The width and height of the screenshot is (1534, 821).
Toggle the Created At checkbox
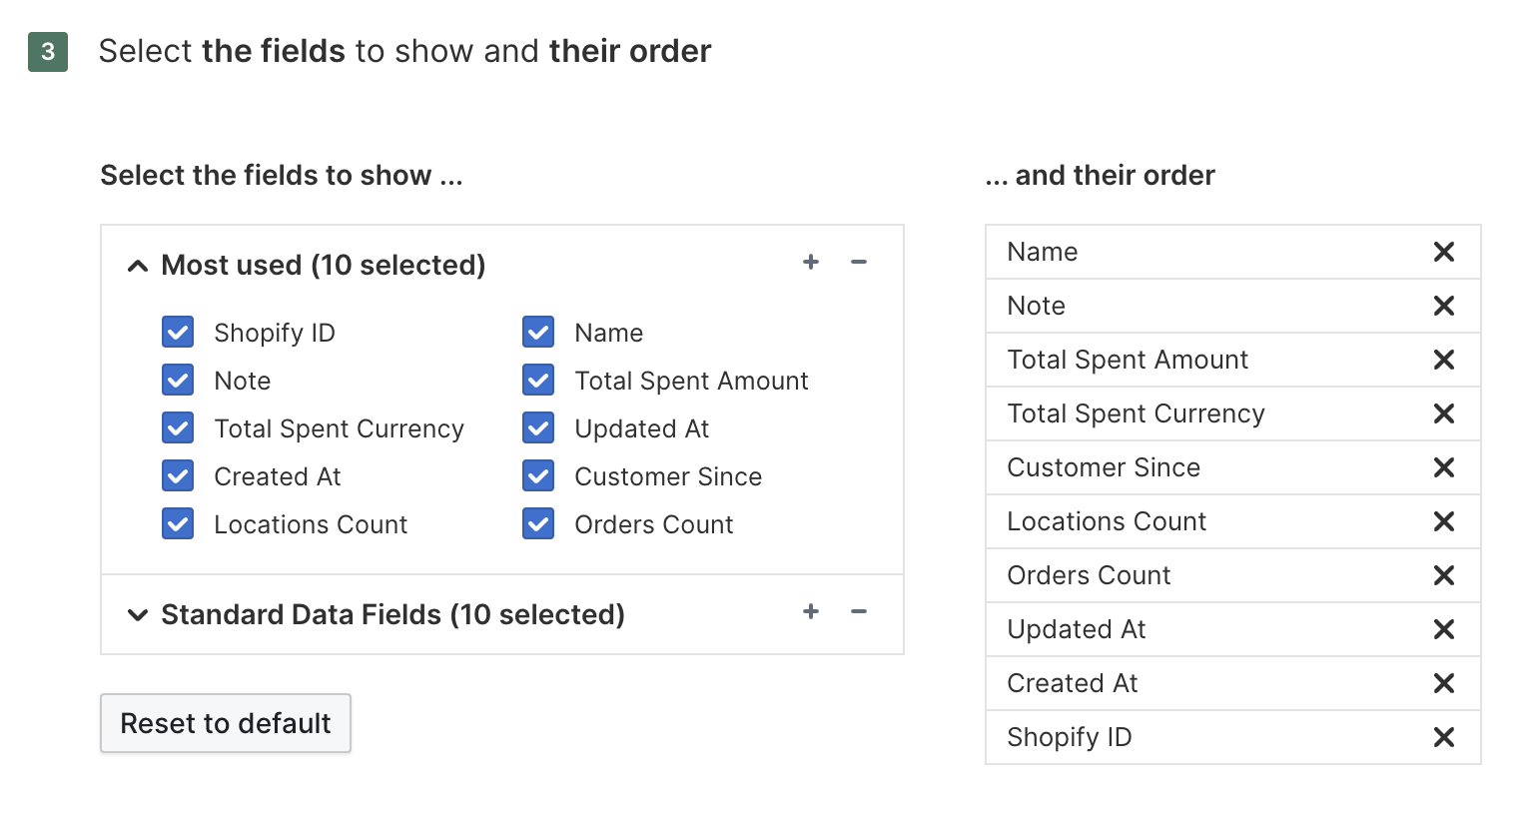tap(177, 475)
